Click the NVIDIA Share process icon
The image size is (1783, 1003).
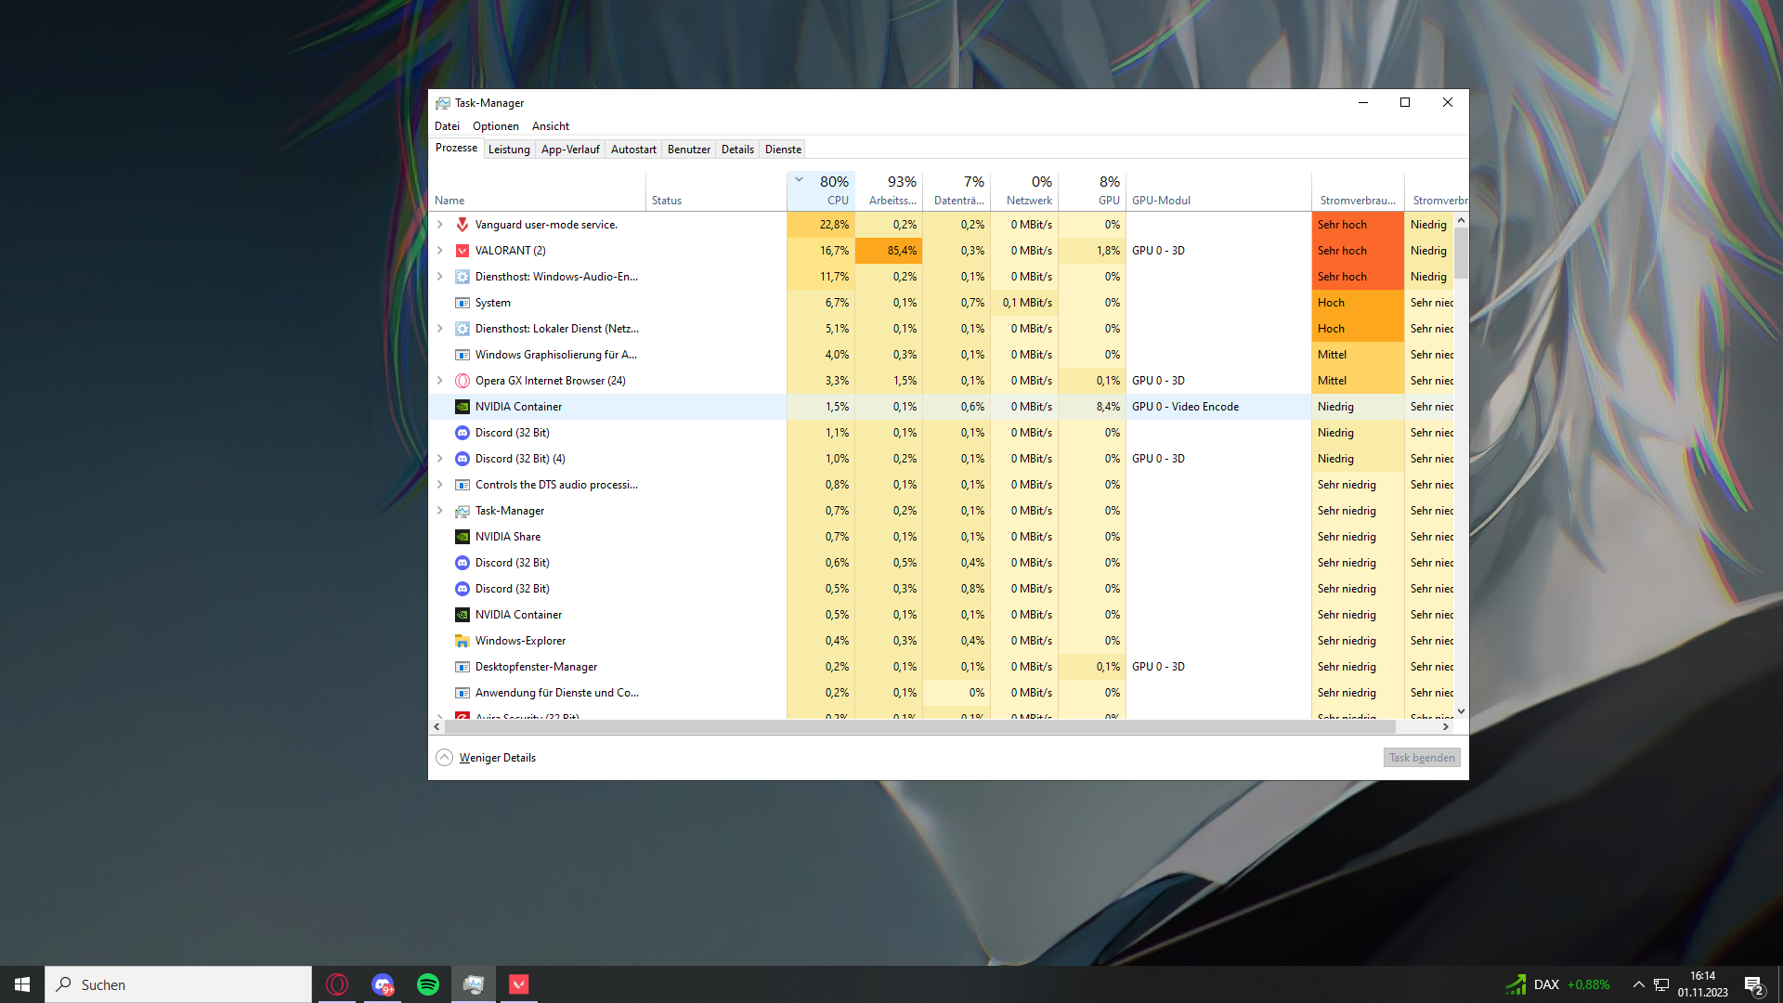pos(462,537)
